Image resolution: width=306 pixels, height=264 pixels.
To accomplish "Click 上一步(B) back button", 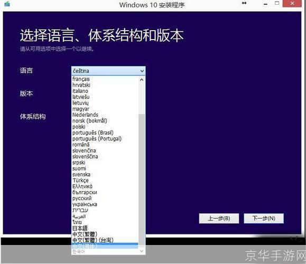I will [219, 219].
